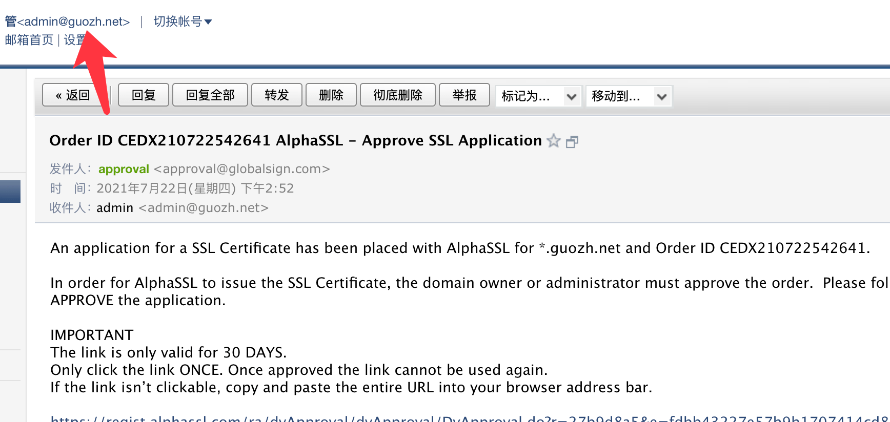Open the regist.alphassl.com approval URL
This screenshot has width=890, height=422.
470,418
